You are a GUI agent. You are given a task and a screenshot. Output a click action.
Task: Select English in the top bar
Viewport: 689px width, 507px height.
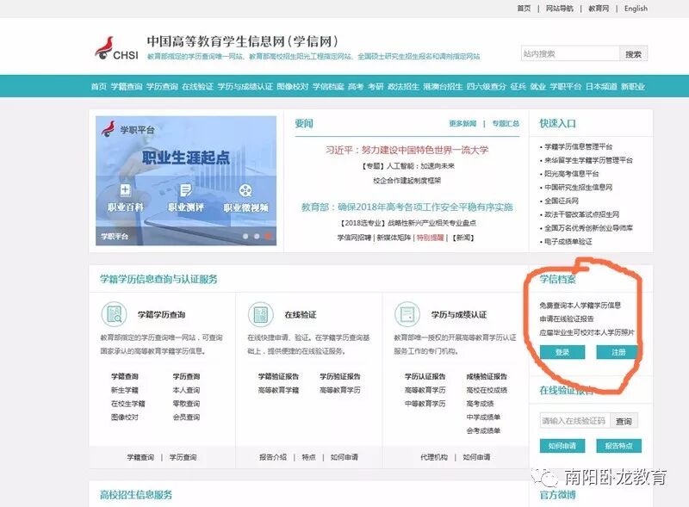coord(635,9)
